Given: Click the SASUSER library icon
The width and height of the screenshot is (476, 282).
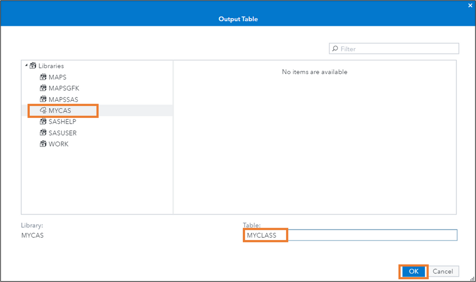Looking at the screenshot, I should [43, 133].
